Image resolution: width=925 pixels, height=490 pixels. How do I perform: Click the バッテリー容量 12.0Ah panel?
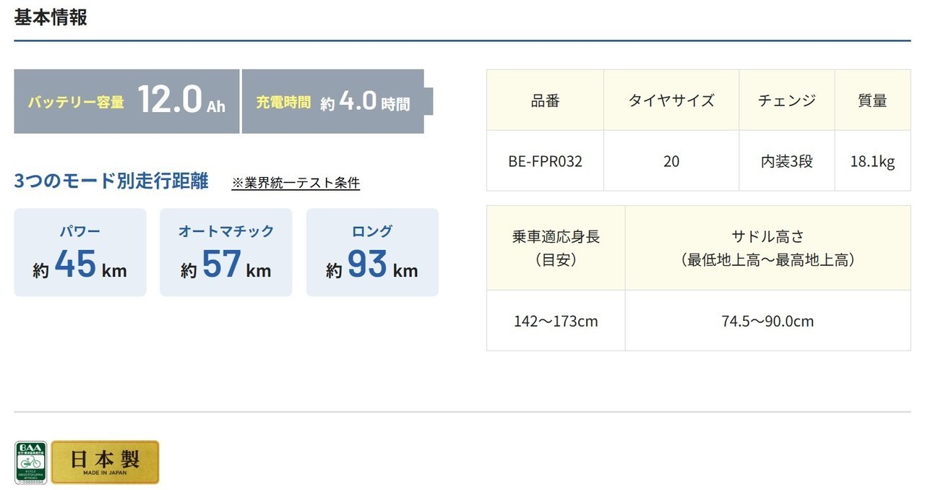[x=126, y=101]
